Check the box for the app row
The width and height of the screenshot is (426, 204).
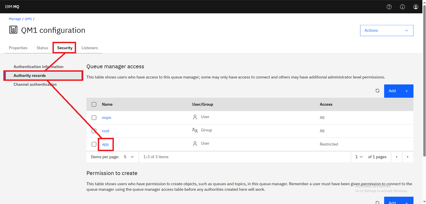click(94, 144)
